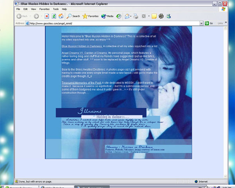Close the Internet Explorer window
Viewport: 235px width, 188px height.
(x=225, y=4)
